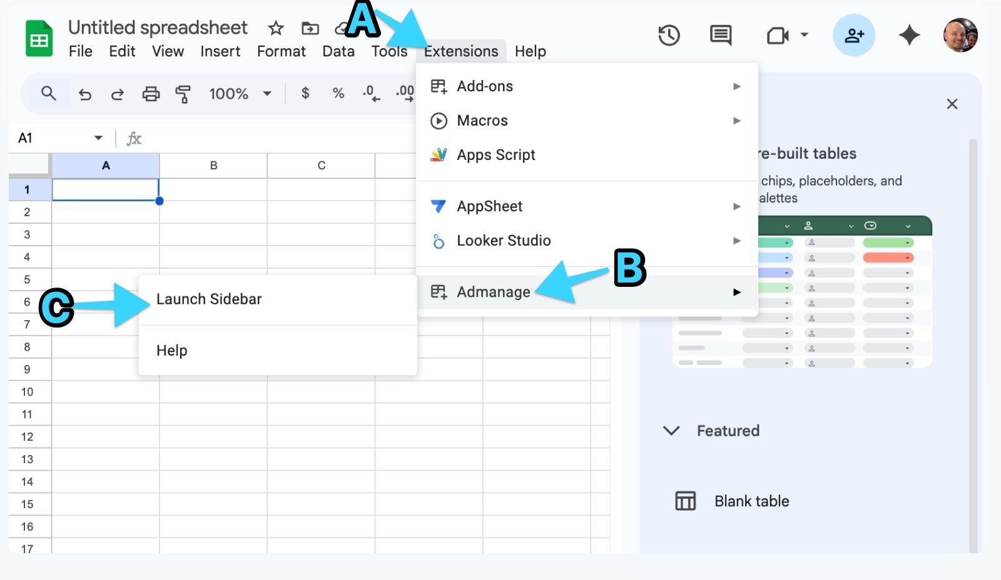The height and width of the screenshot is (580, 1001).
Task: Open the comments icon
Action: [721, 35]
